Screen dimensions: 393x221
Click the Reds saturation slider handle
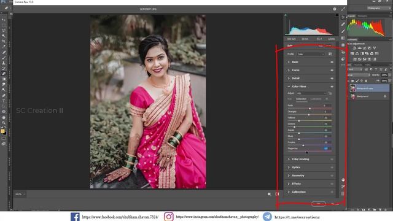pyautogui.click(x=309, y=109)
